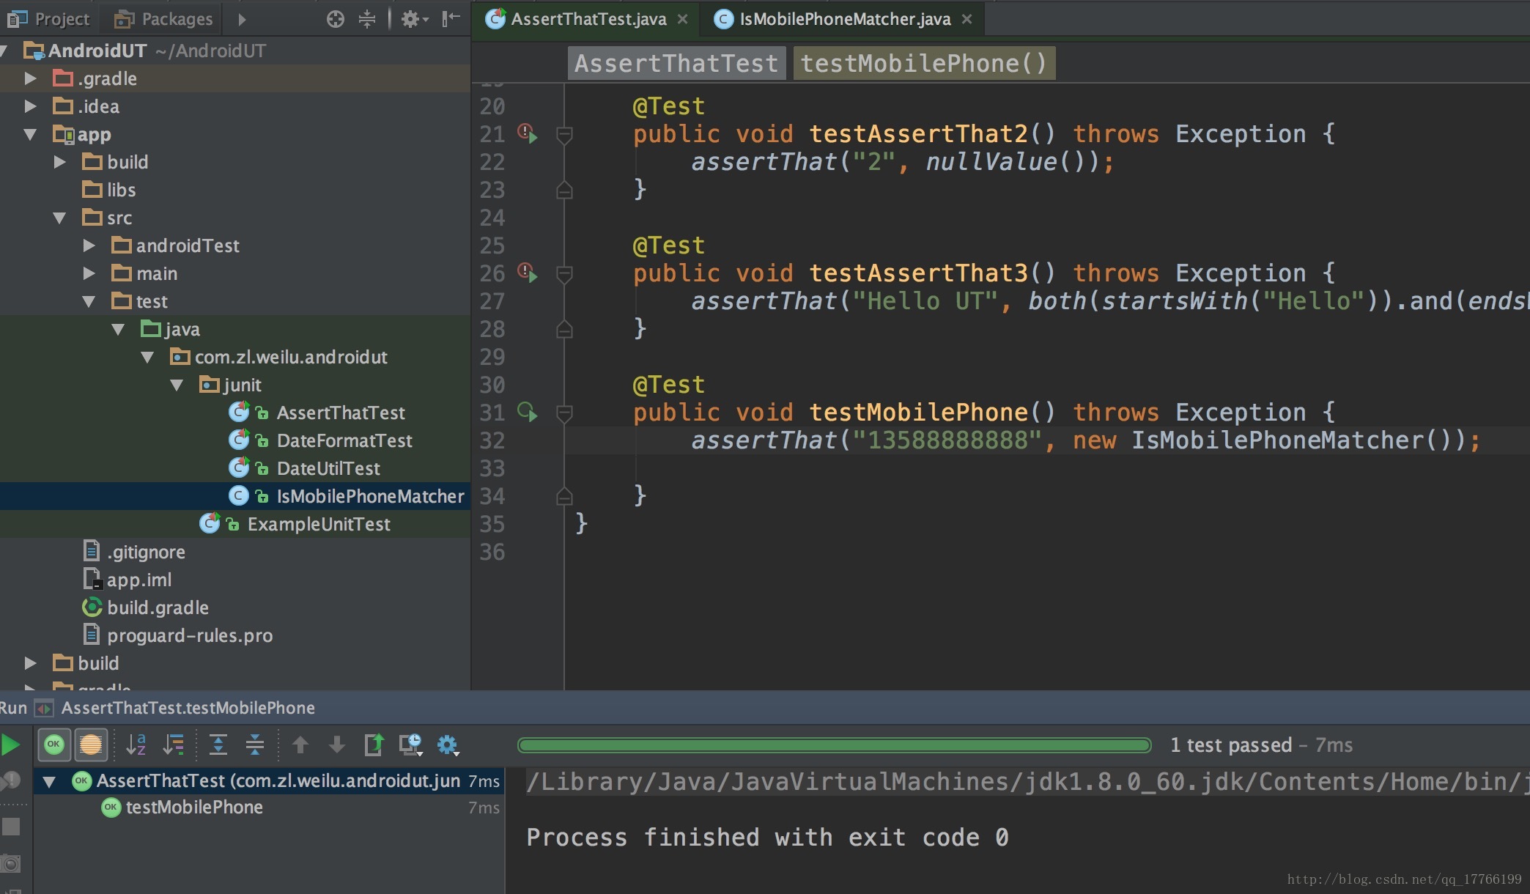The width and height of the screenshot is (1530, 894).
Task: Switch to the Packages view tab
Action: click(163, 19)
